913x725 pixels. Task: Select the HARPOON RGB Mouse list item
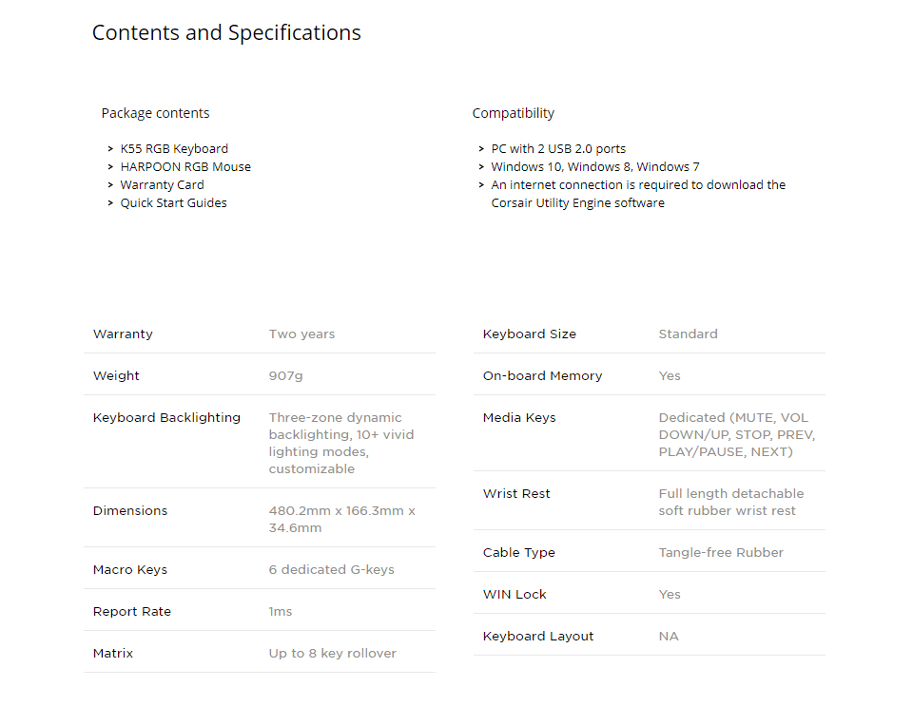click(x=185, y=167)
